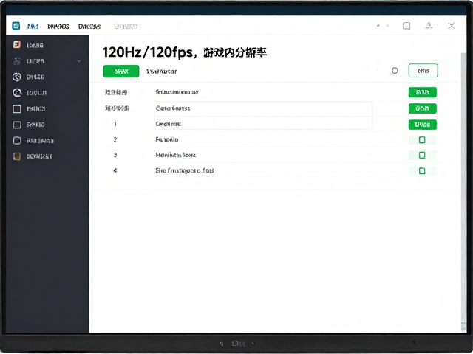Click the white green-outlined button

coord(423,71)
